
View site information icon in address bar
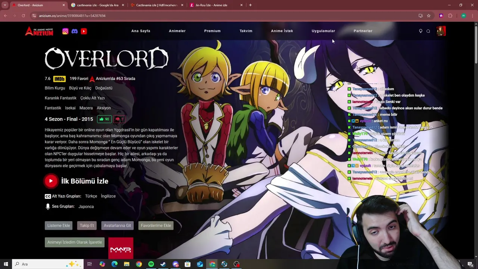[34, 16]
